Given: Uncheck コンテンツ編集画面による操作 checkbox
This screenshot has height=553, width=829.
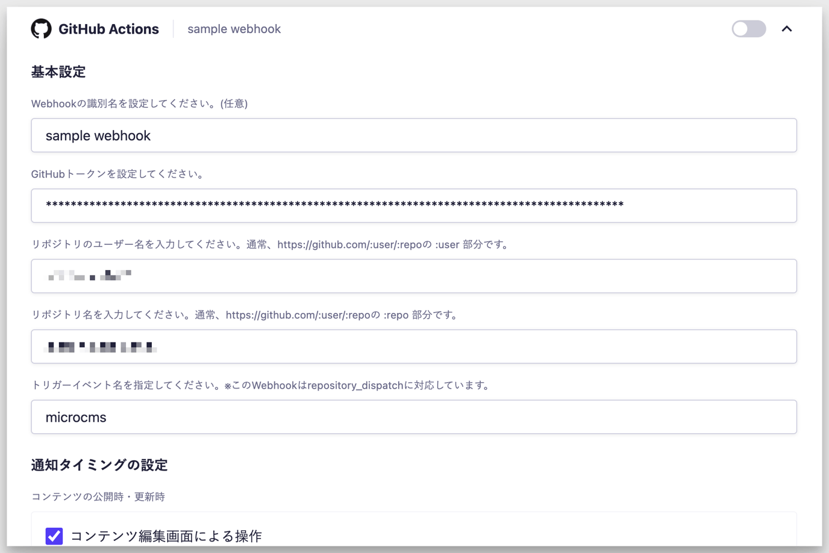Looking at the screenshot, I should tap(54, 536).
